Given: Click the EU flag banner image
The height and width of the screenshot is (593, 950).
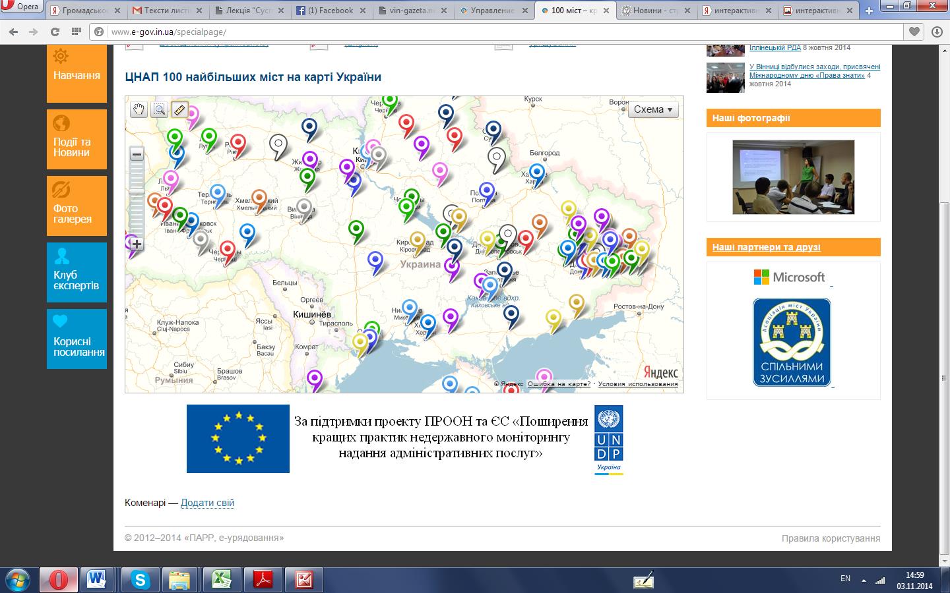Looking at the screenshot, I should (x=238, y=439).
